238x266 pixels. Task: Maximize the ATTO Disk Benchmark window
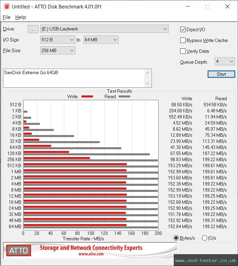208,6
